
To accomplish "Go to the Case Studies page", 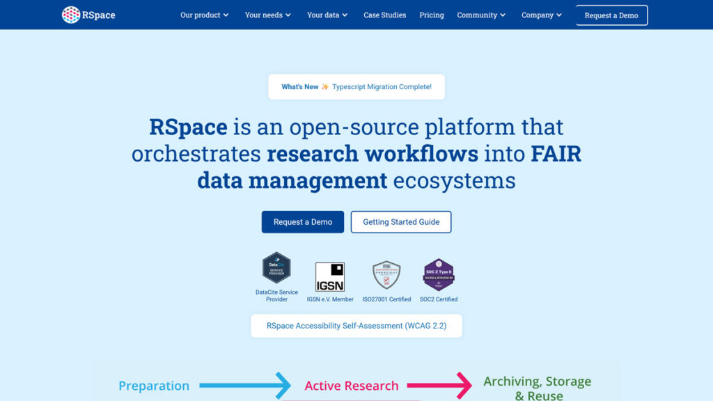I will click(x=384, y=15).
